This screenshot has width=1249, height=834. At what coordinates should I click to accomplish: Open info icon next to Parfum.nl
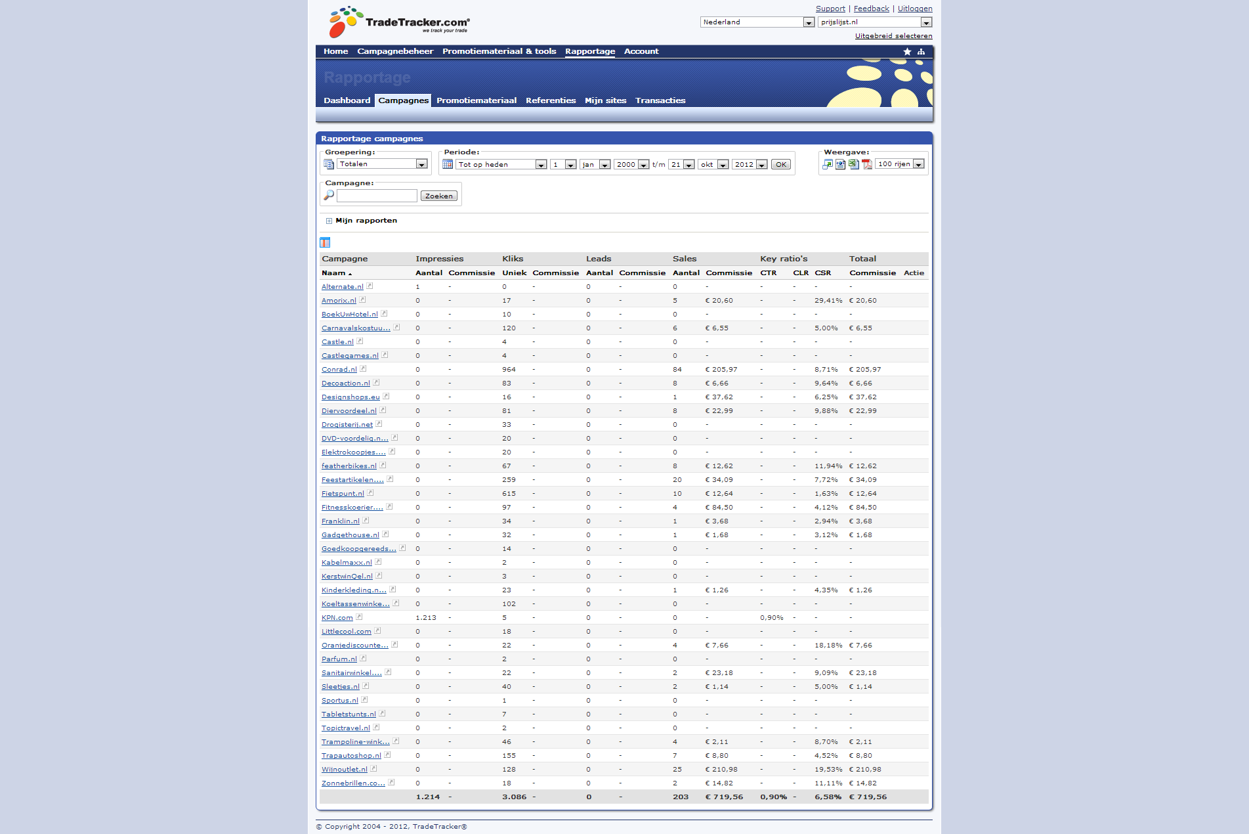point(363,658)
